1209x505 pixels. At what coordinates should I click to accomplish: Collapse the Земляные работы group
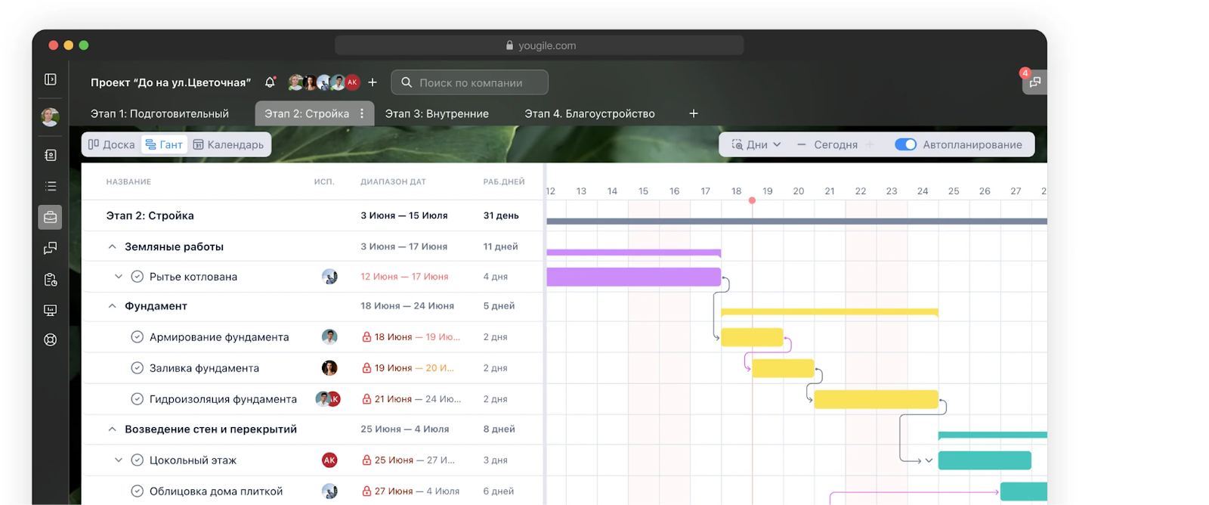click(112, 246)
